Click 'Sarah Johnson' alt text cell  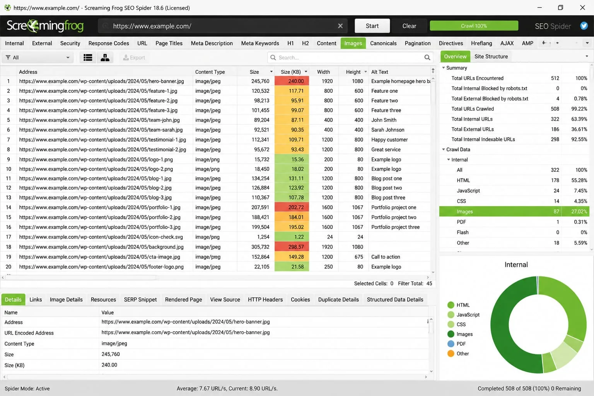click(x=400, y=130)
